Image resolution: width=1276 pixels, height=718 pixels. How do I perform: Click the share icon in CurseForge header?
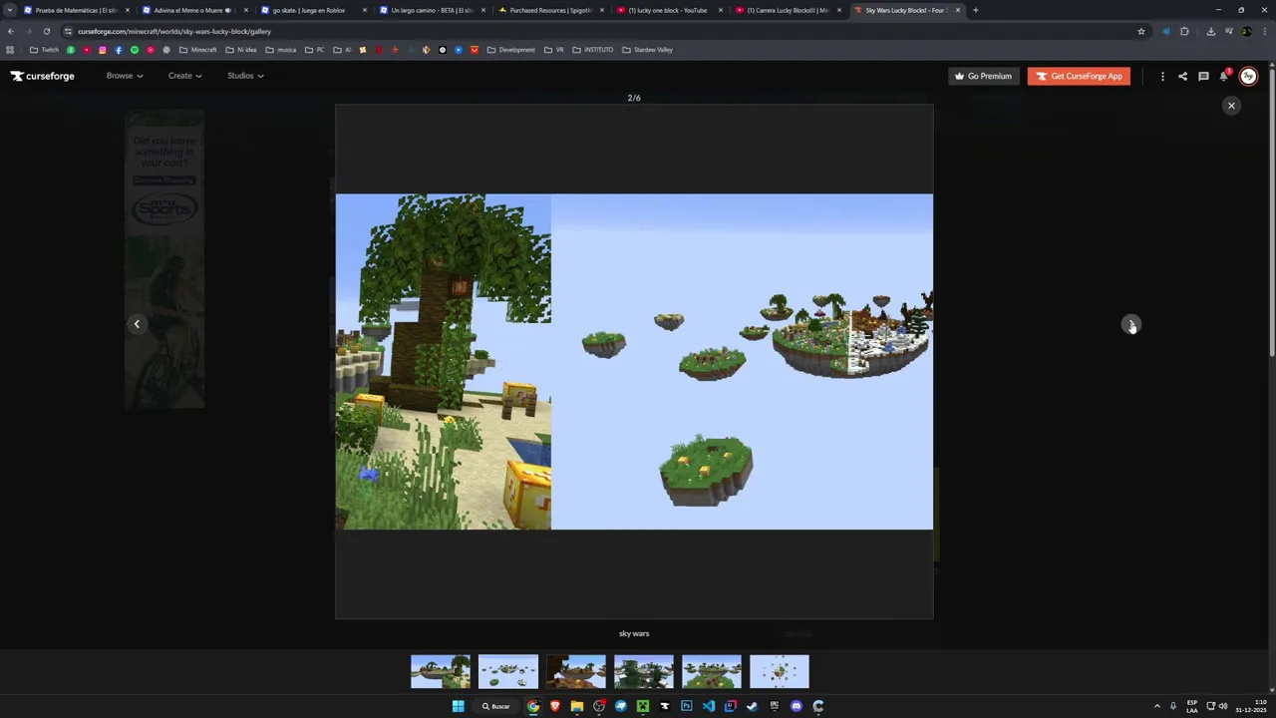tap(1182, 76)
